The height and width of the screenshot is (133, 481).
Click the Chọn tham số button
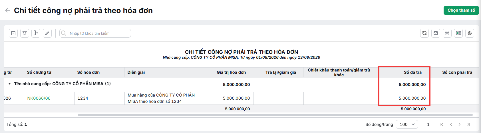pos(461,10)
